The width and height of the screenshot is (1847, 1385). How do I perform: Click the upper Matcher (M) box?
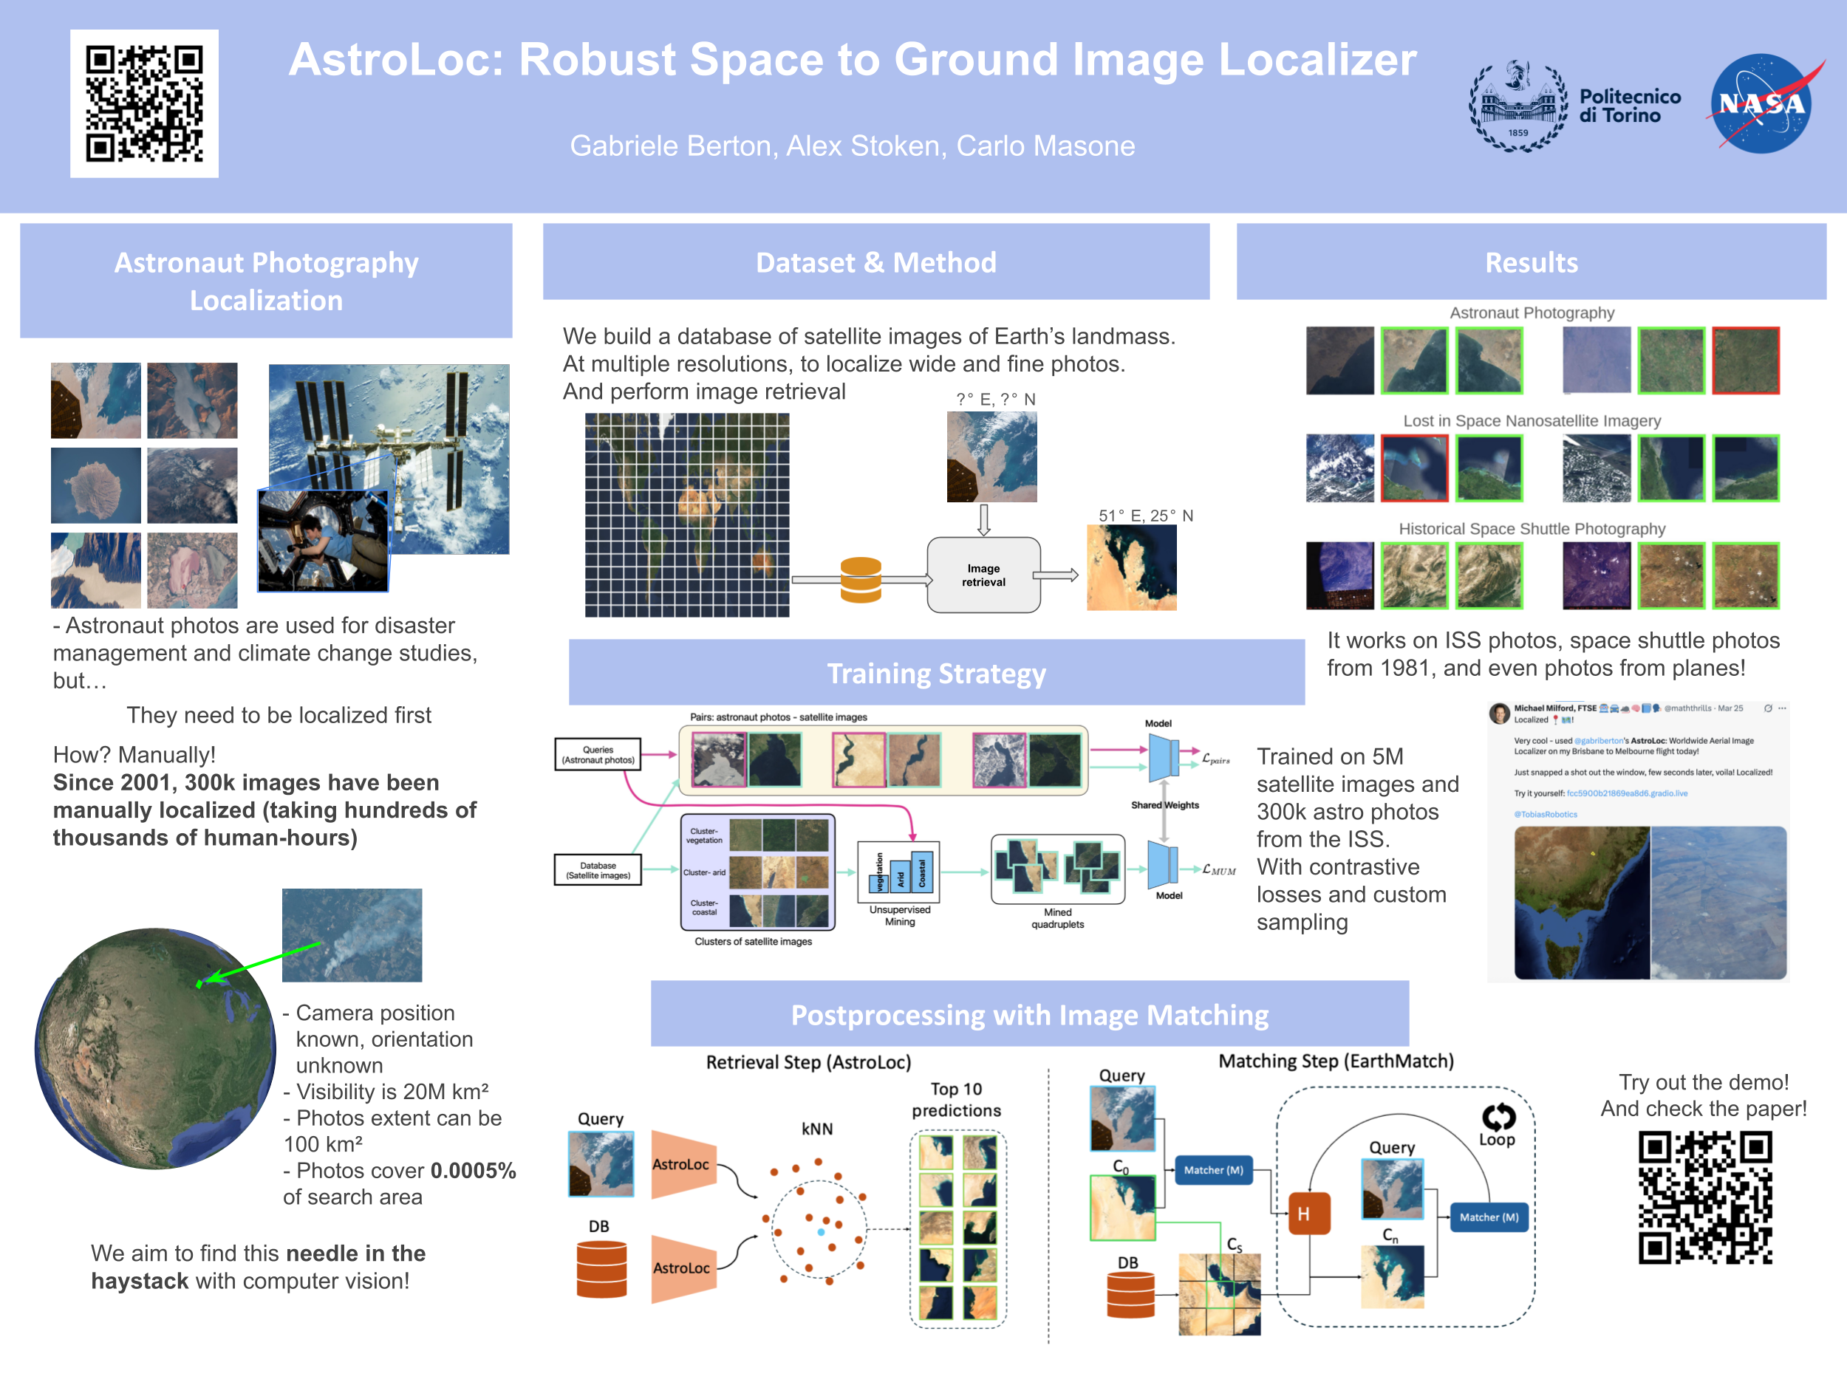[x=1213, y=1169]
